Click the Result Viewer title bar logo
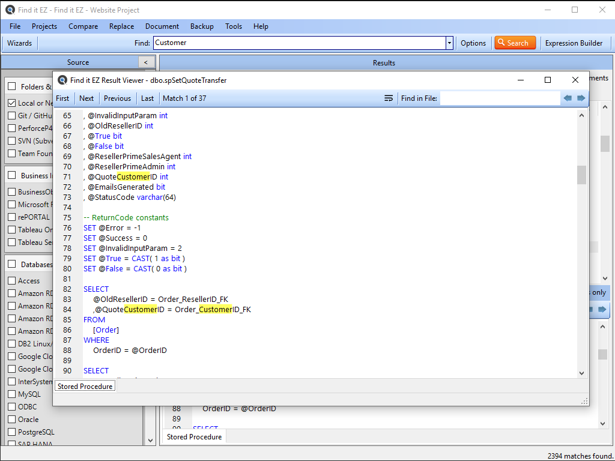Image resolution: width=615 pixels, height=461 pixels. pyautogui.click(x=62, y=80)
